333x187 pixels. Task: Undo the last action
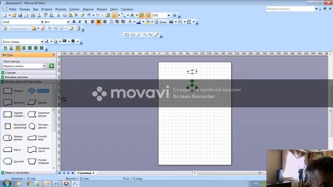click(89, 15)
